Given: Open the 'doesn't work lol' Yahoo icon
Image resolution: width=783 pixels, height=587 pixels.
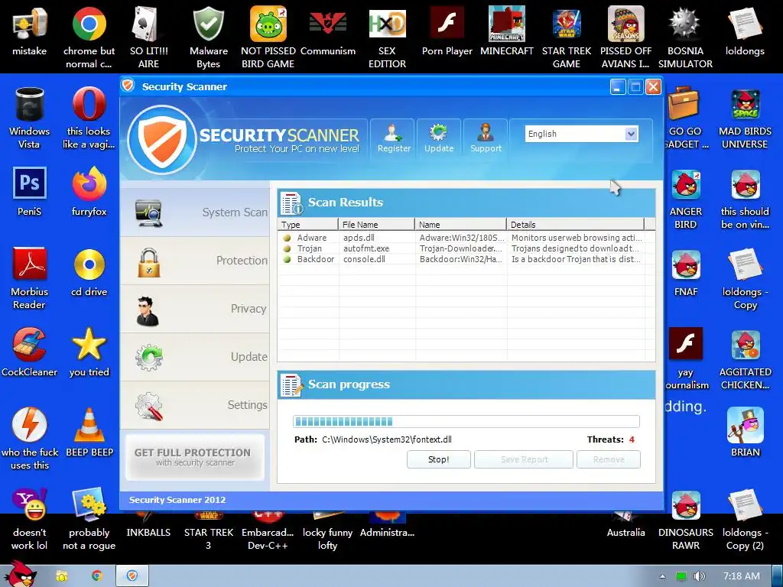Looking at the screenshot, I should pyautogui.click(x=30, y=519).
